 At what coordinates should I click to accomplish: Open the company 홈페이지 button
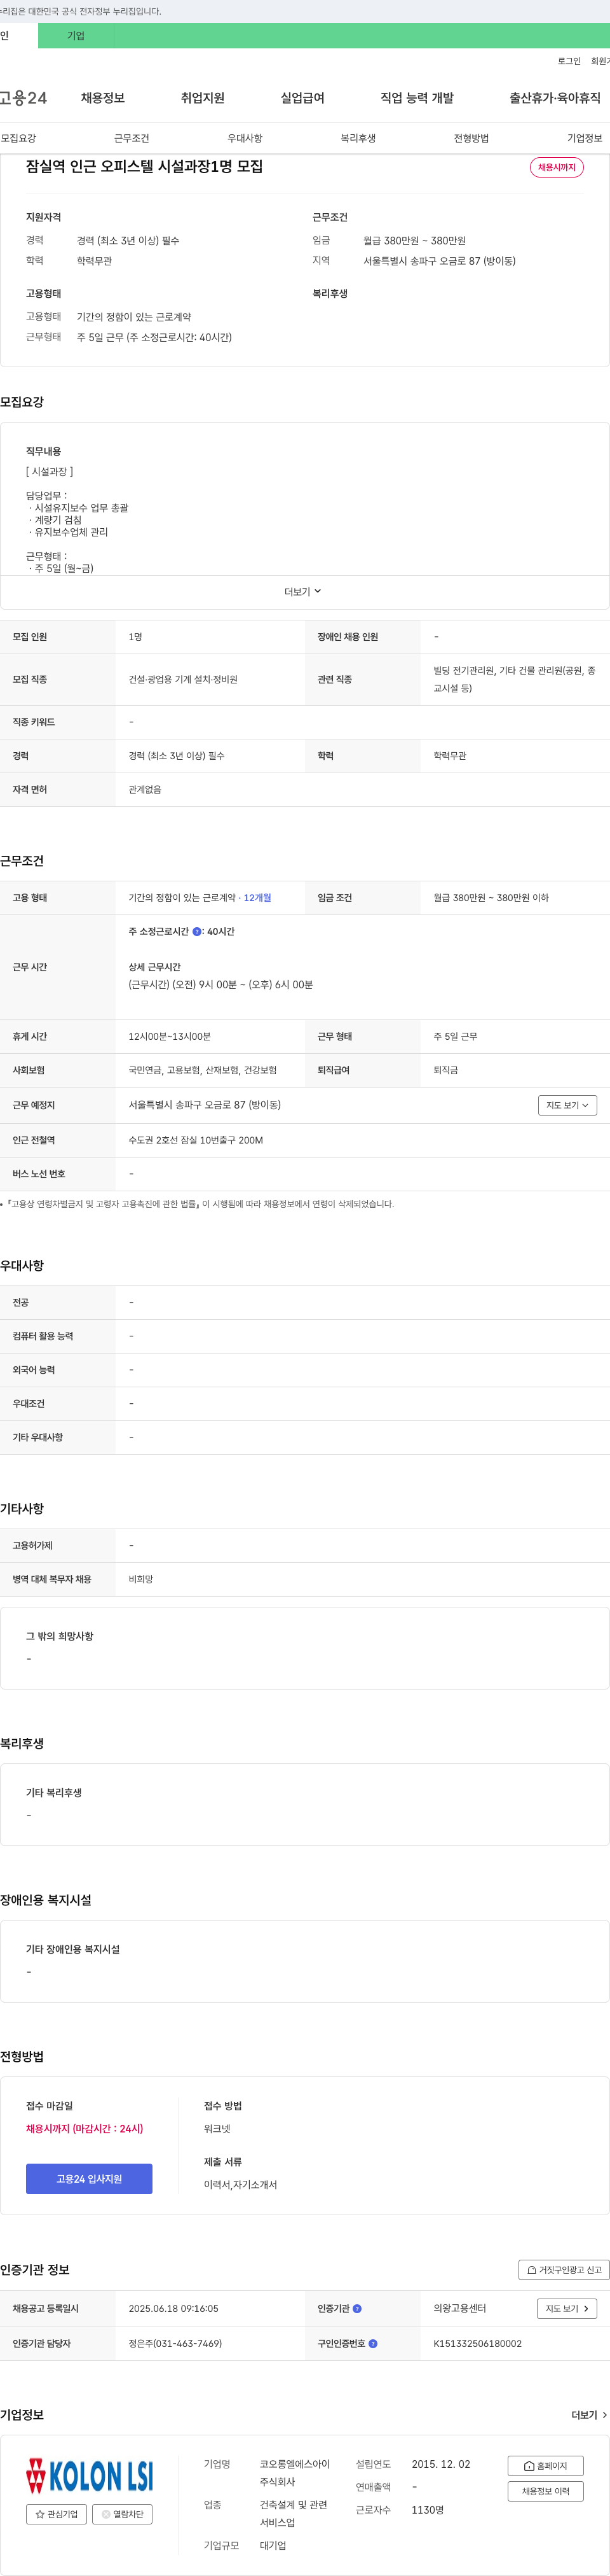(545, 2466)
